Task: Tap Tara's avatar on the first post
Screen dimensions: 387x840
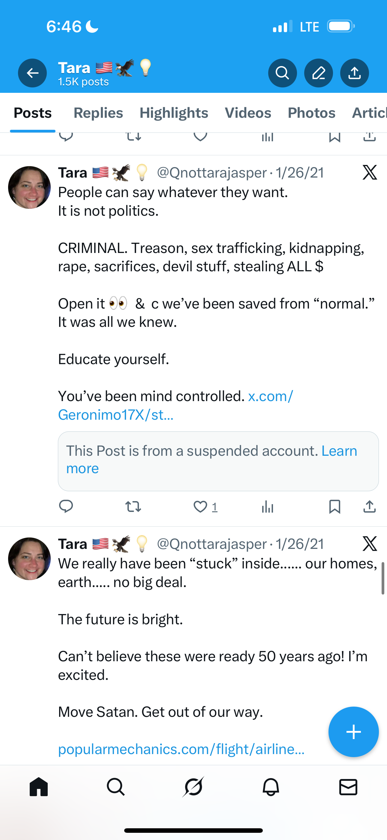Action: (x=29, y=187)
